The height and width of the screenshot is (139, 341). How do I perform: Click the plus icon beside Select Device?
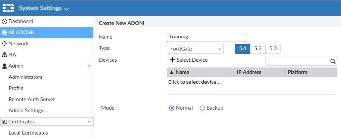pyautogui.click(x=172, y=60)
